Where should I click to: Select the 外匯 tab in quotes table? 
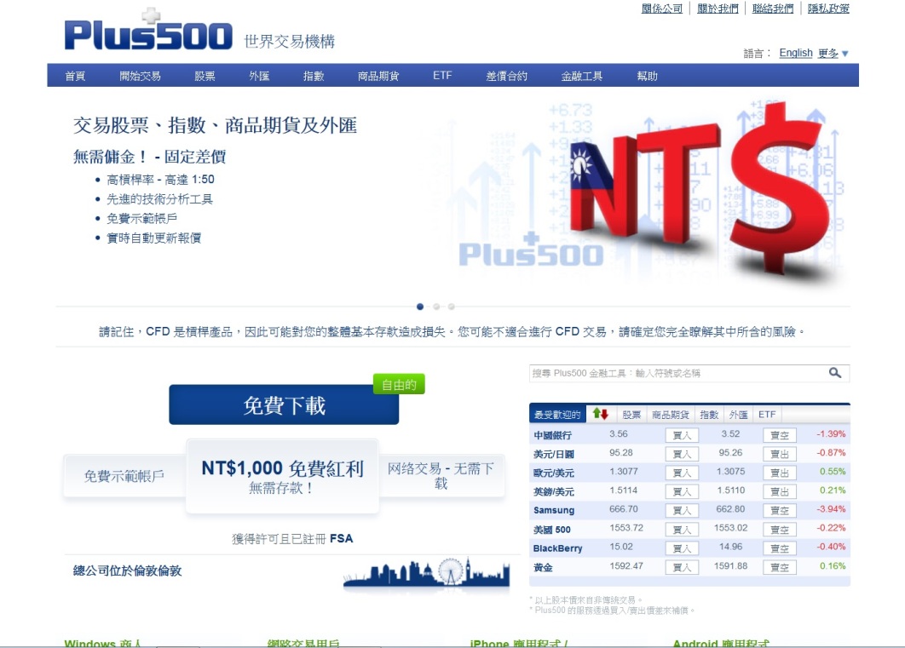pyautogui.click(x=738, y=415)
